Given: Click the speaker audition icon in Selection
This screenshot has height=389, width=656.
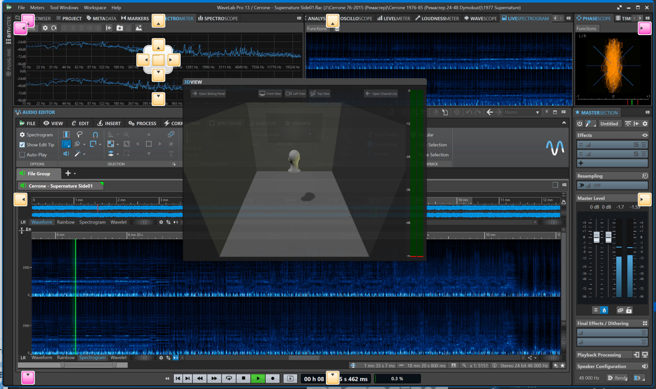Looking at the screenshot, I should point(66,154).
